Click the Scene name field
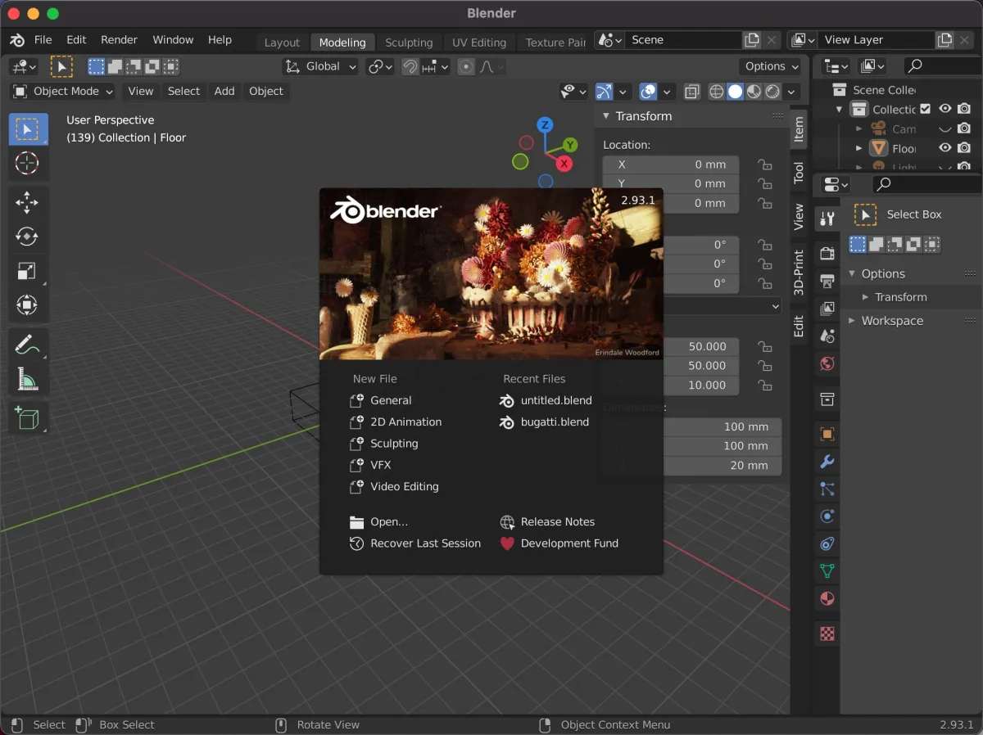The height and width of the screenshot is (735, 983). [683, 40]
